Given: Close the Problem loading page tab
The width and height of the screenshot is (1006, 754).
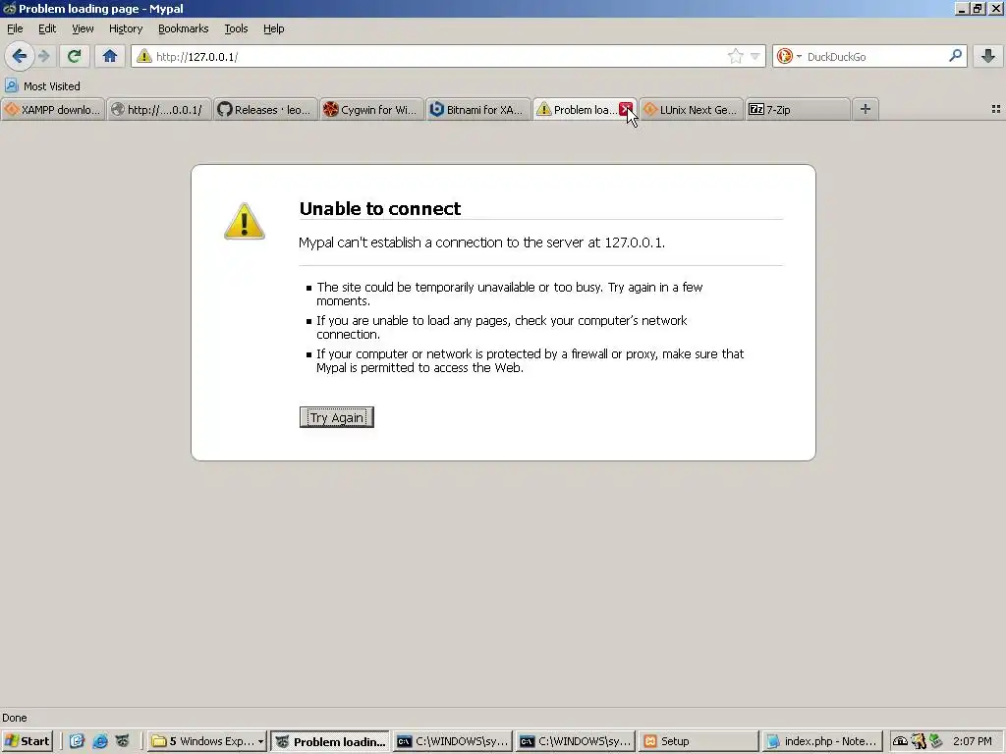Looking at the screenshot, I should [626, 109].
